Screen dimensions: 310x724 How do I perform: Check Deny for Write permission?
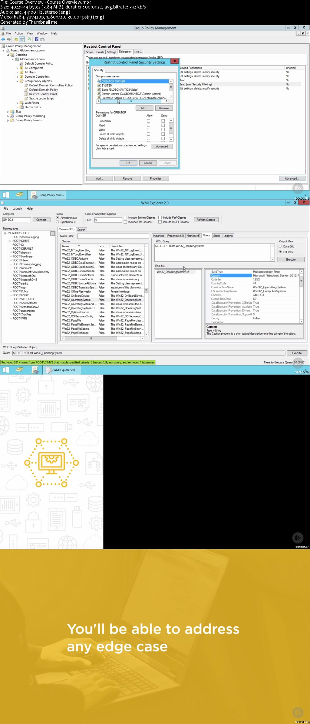coord(163,130)
